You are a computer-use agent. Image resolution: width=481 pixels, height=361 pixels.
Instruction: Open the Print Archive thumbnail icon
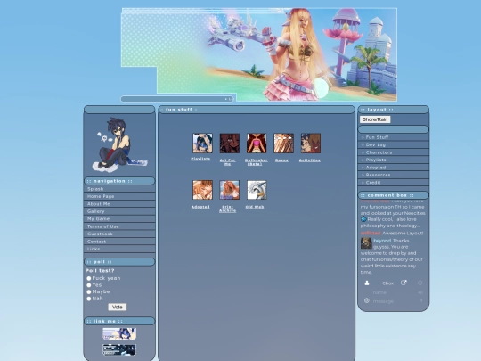(230, 190)
